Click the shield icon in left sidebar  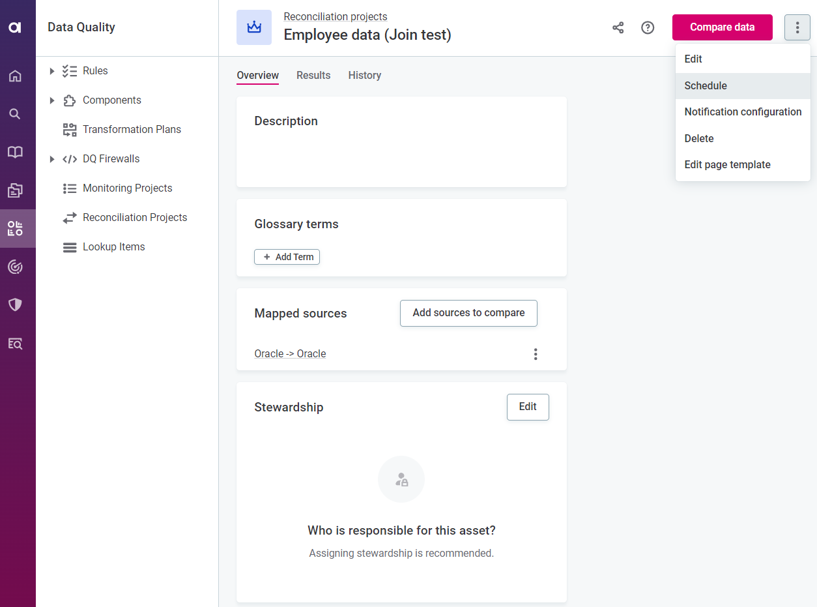point(15,304)
